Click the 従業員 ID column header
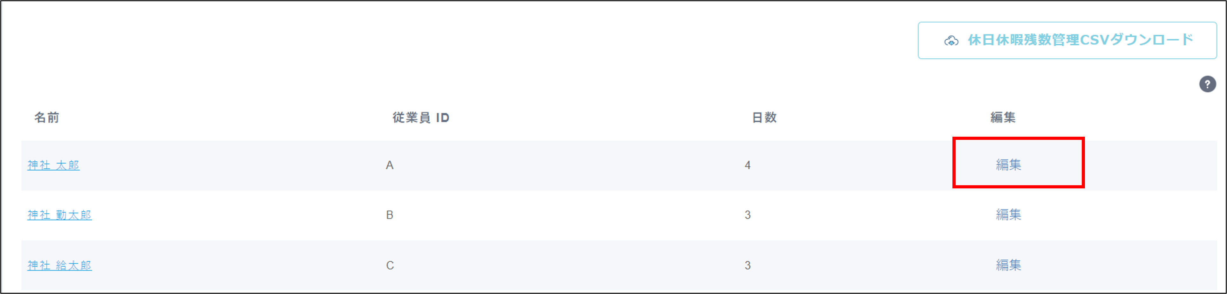 420,117
